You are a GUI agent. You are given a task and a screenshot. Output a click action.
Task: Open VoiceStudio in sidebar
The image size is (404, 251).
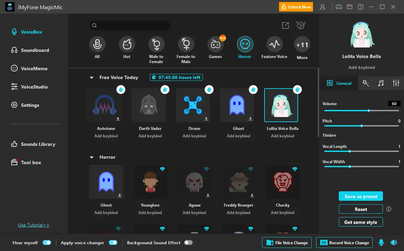click(x=29, y=87)
